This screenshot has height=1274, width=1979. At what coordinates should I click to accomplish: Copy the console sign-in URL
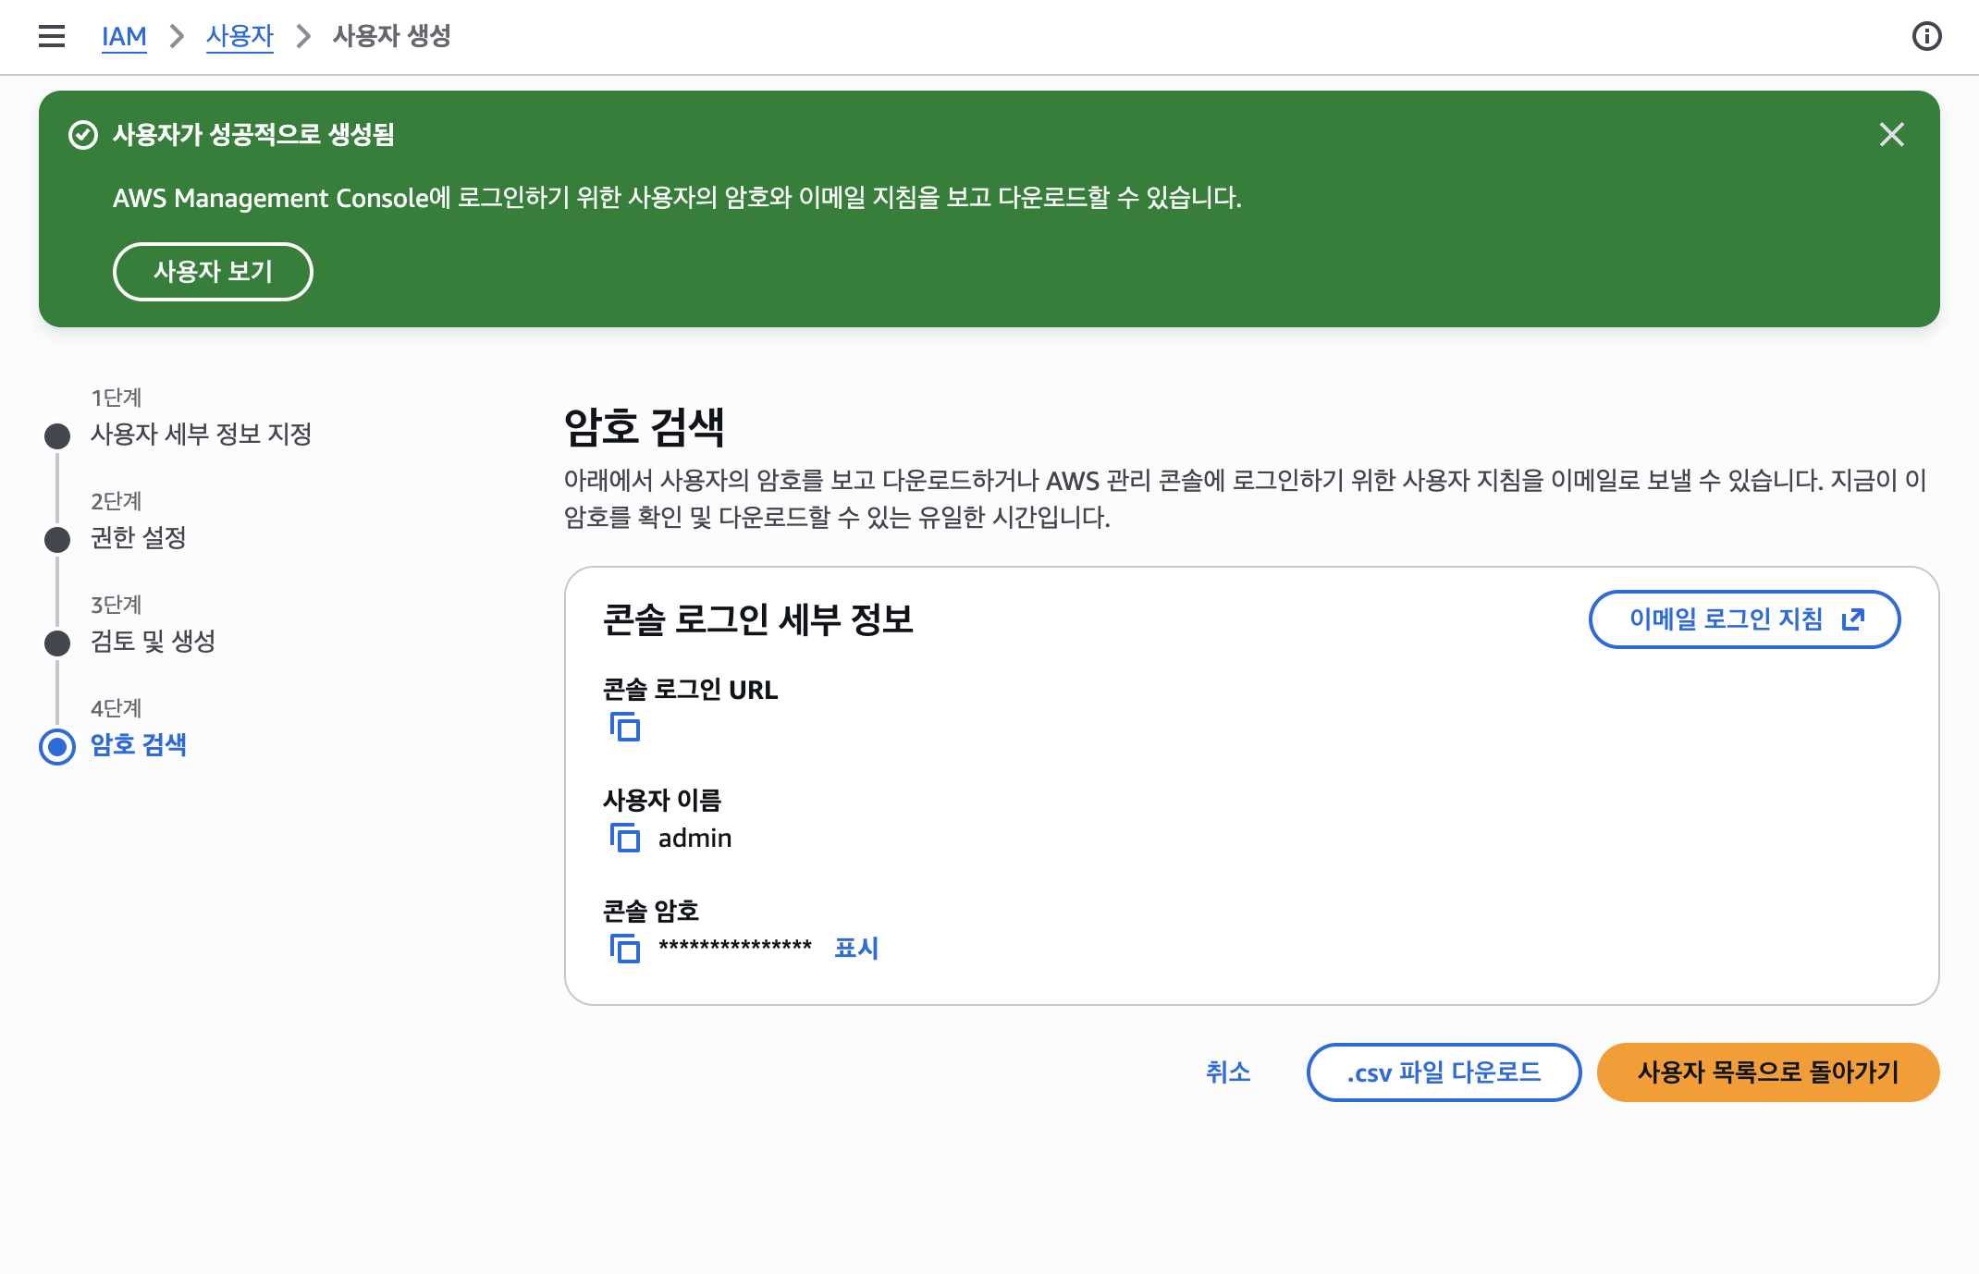pos(624,728)
